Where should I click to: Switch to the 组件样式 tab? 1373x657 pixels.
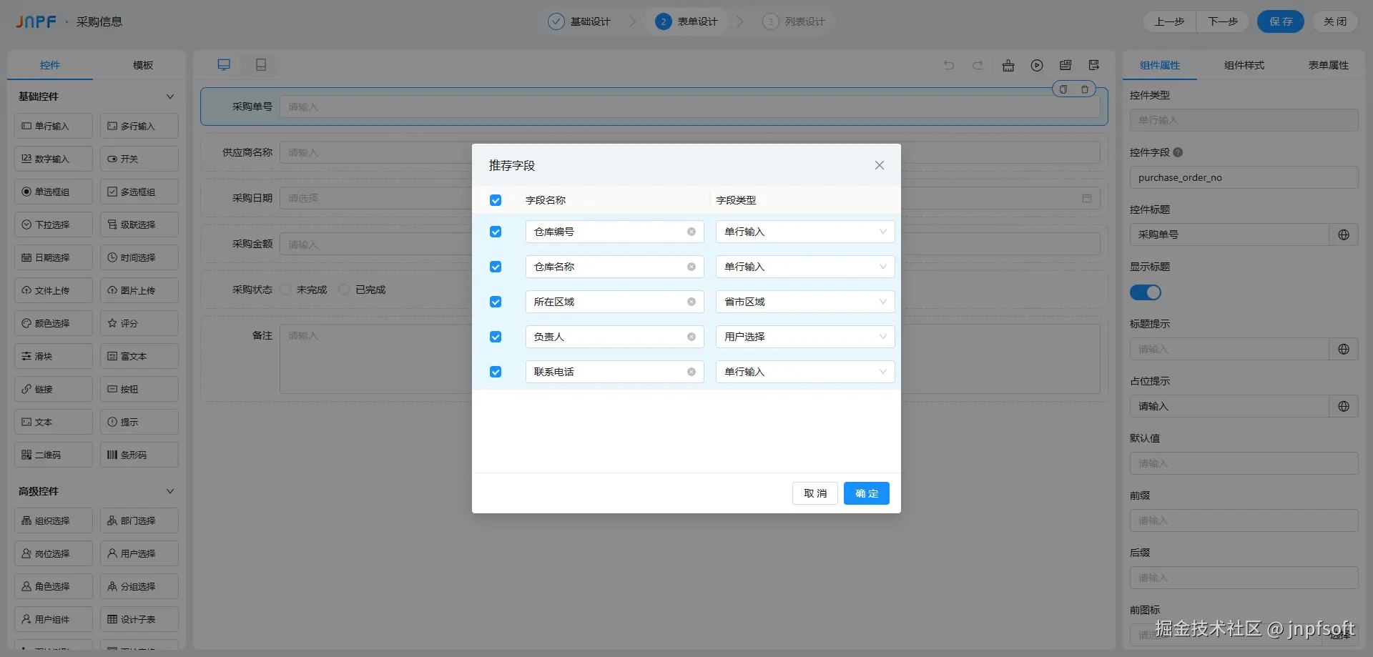[1244, 65]
